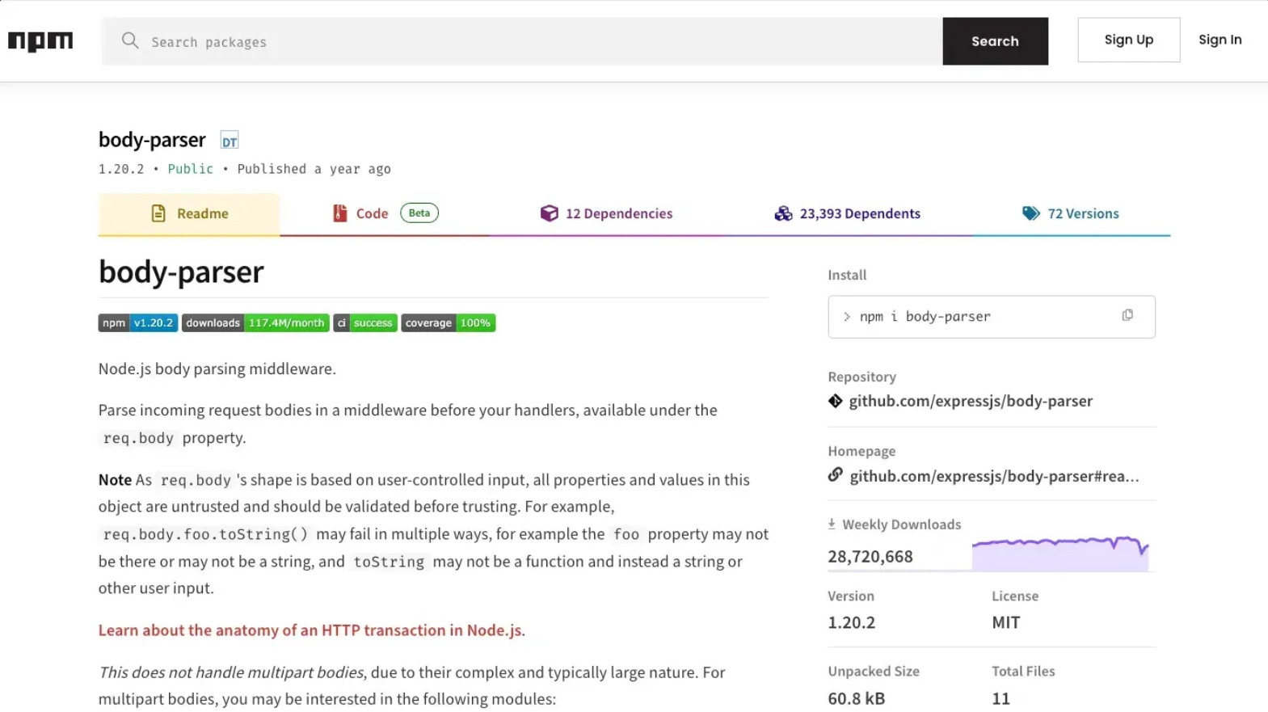Image resolution: width=1268 pixels, height=712 pixels.
Task: View the 12 Dependencies tab
Action: 606,214
